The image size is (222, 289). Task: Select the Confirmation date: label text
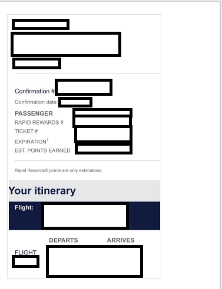[37, 102]
